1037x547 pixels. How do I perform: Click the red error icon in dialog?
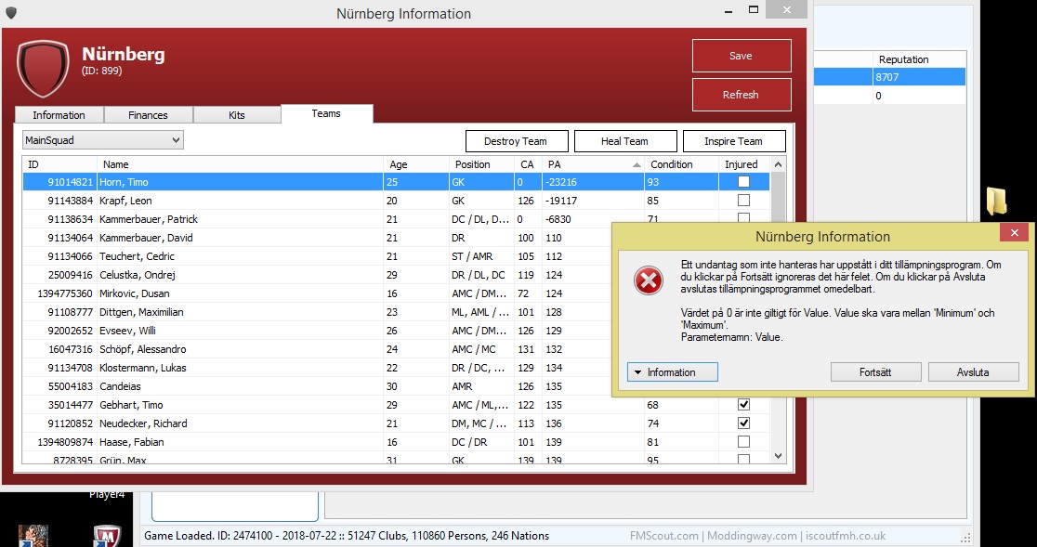click(x=648, y=280)
